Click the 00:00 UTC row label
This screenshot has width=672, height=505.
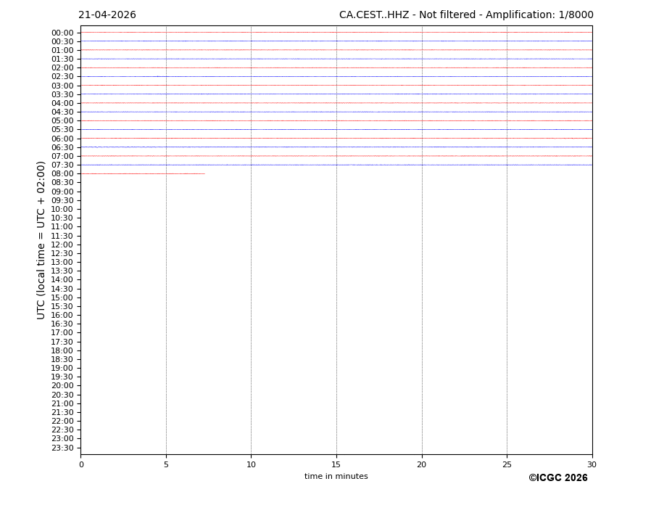[62, 33]
